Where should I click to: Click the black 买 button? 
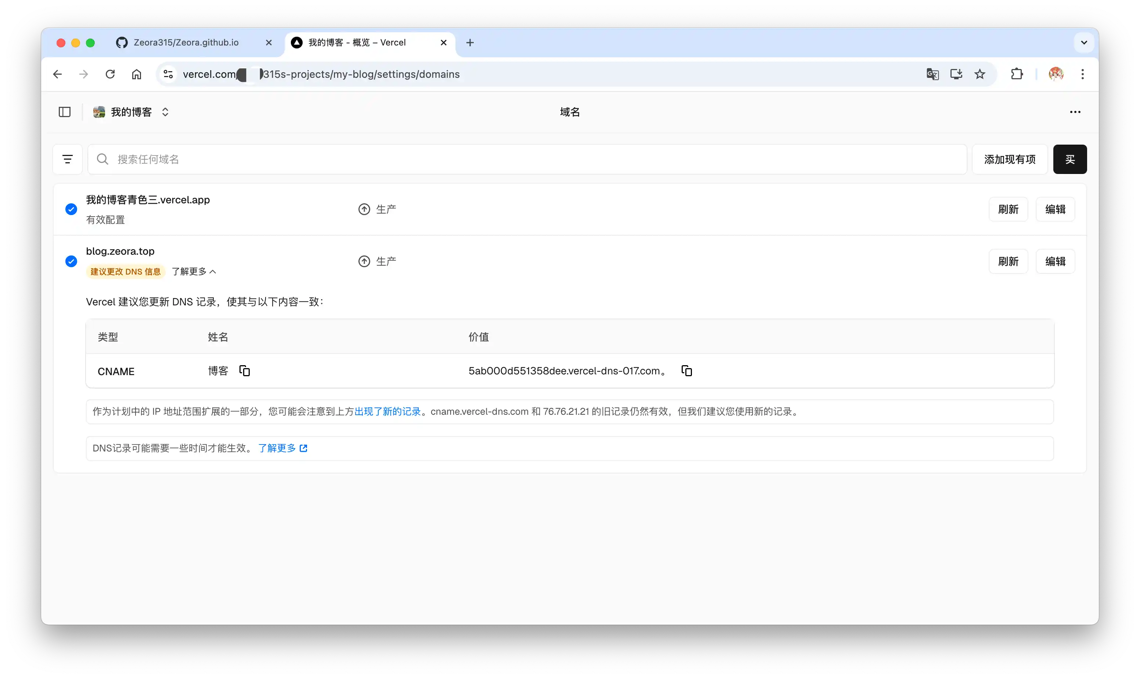(x=1069, y=159)
